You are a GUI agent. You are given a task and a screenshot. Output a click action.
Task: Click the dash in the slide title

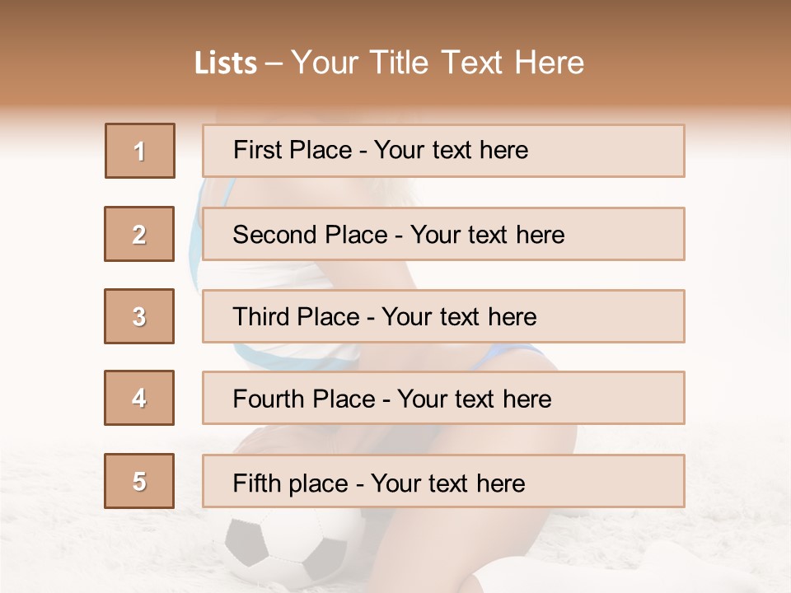click(274, 63)
